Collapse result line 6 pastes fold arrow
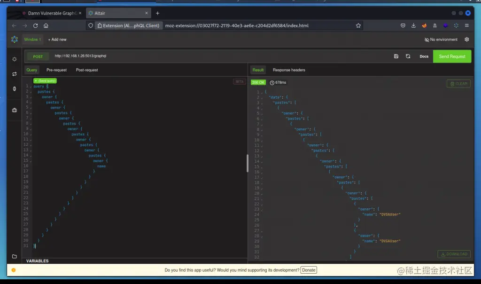481x284 pixels. point(262,119)
